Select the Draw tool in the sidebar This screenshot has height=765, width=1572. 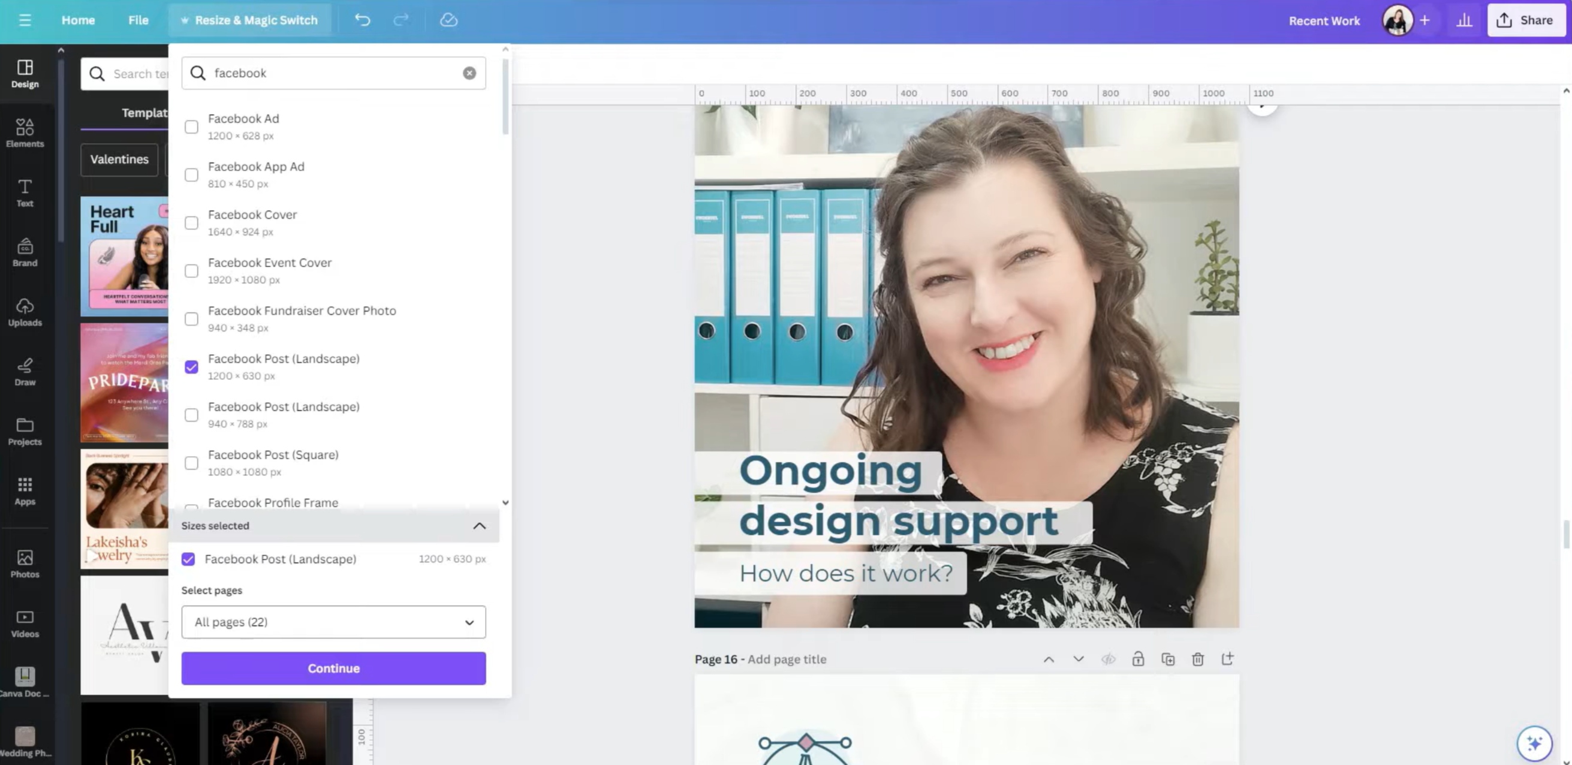coord(25,371)
